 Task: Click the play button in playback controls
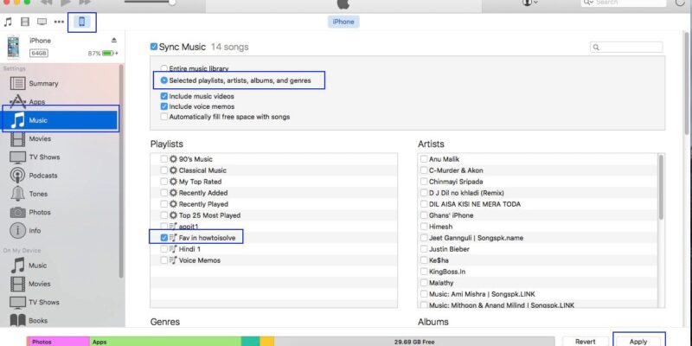[x=66, y=3]
